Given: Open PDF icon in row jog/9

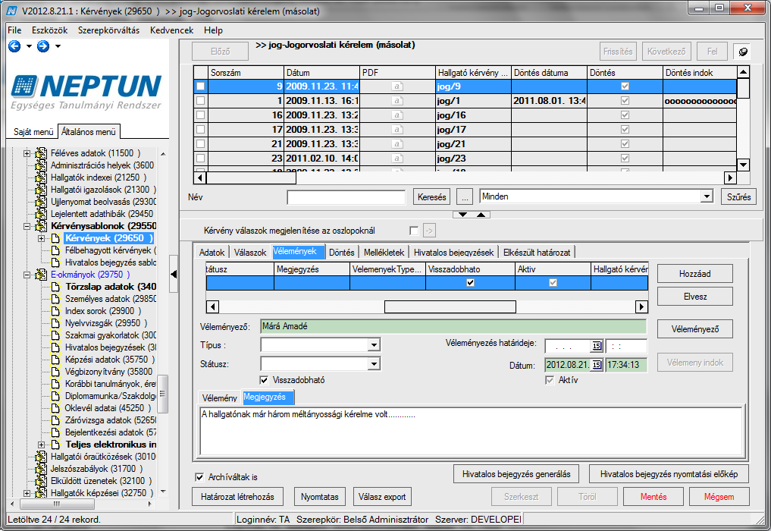Looking at the screenshot, I should pyautogui.click(x=397, y=86).
